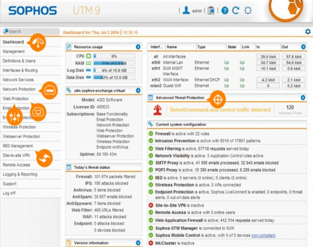This screenshot has height=247, width=313.
Task: Click the wlan2 Guest Wifi row
Action: pyautogui.click(x=228, y=86)
